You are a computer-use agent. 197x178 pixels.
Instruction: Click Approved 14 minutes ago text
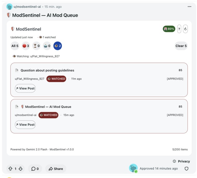(159, 168)
